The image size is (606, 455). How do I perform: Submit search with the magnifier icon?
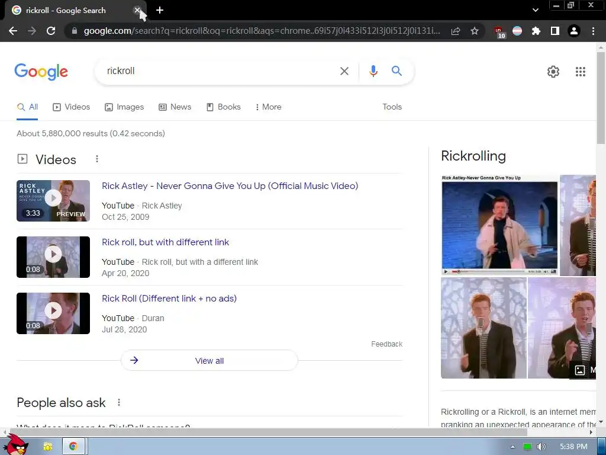tap(397, 71)
